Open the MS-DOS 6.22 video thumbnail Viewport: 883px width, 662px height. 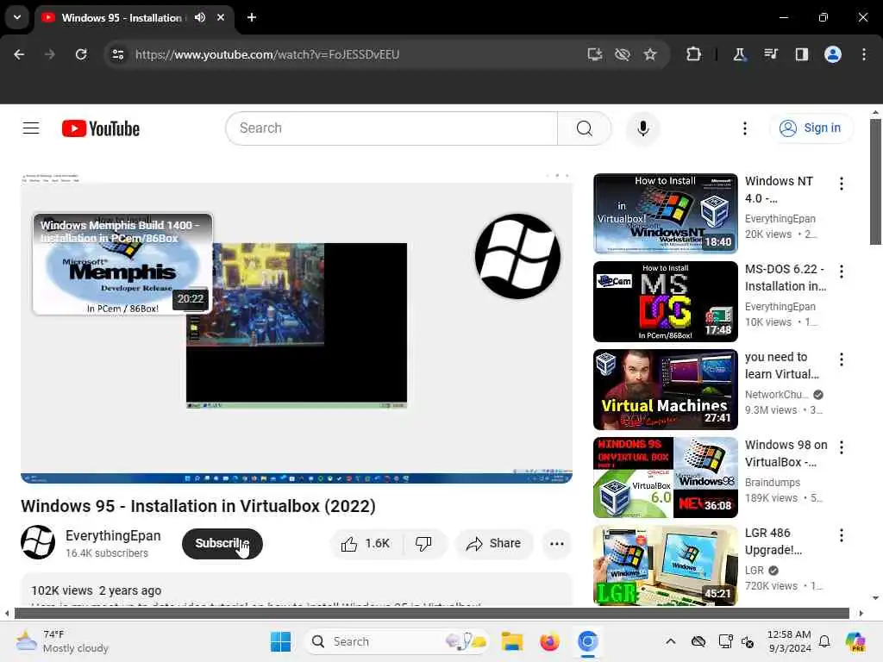(665, 301)
